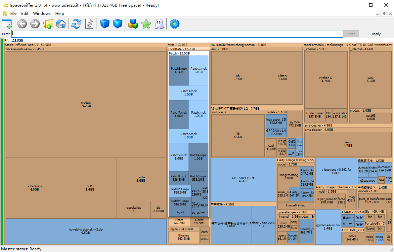Toggle the green star free space display
Viewport: 394px width, 252px height.
(146, 24)
